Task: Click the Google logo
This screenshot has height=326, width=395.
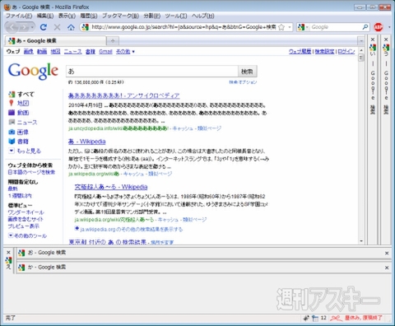Action: pos(33,71)
